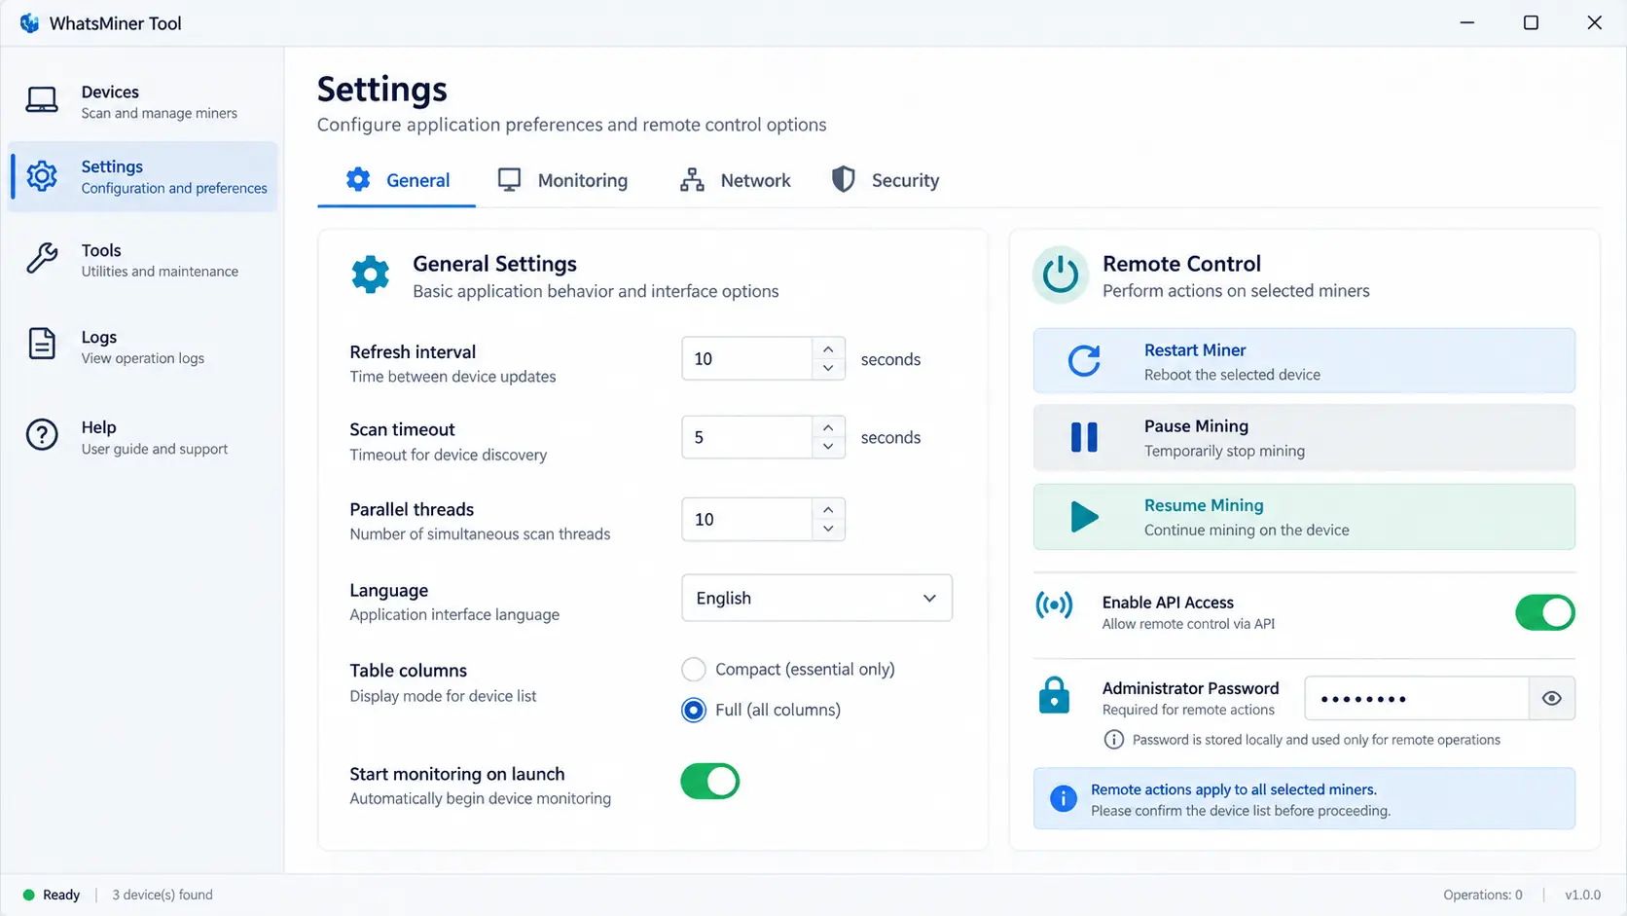Click the Network tab topology icon
This screenshot has width=1627, height=916.
coord(692,179)
